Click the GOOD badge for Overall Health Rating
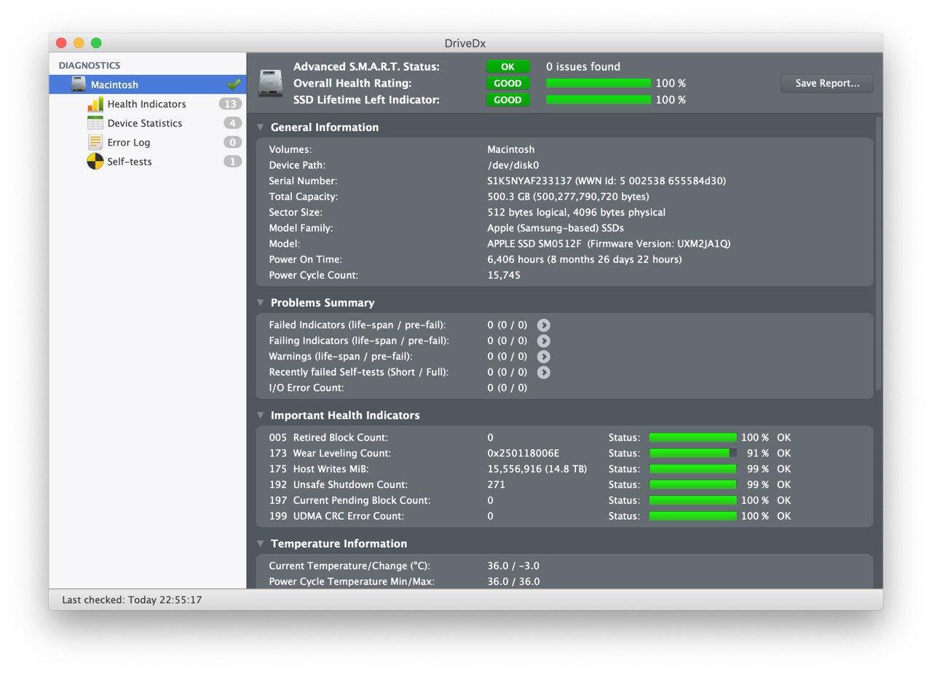This screenshot has width=932, height=675. tap(508, 83)
